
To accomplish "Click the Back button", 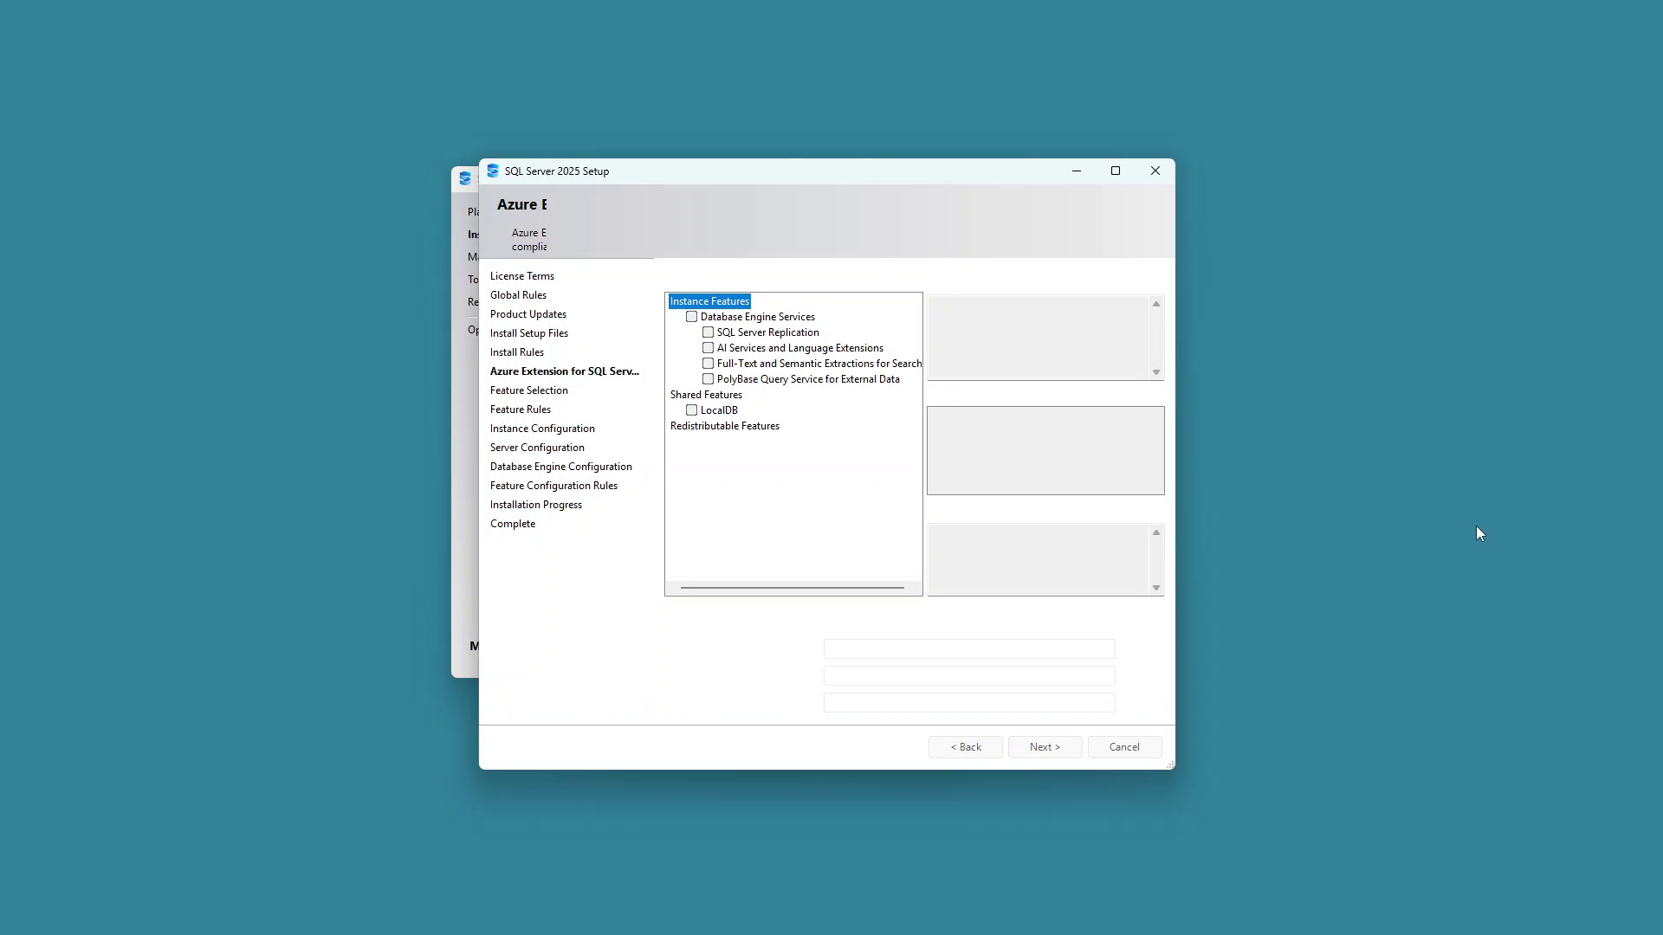I will [x=966, y=747].
